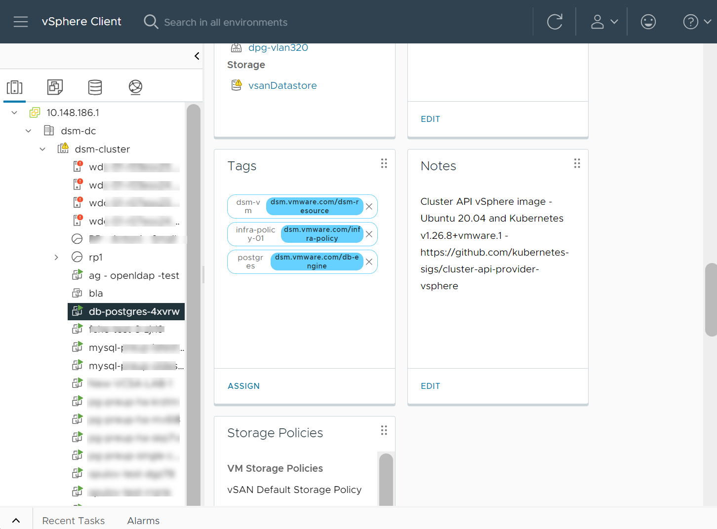Switch to Hosts and Clusters inventory tab
Image resolution: width=717 pixels, height=529 pixels.
15,87
